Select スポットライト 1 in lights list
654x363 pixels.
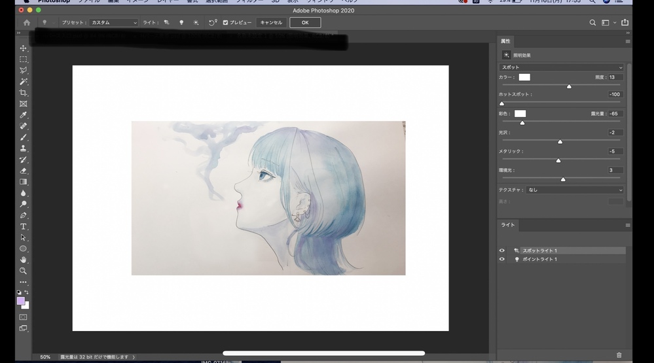coord(570,251)
